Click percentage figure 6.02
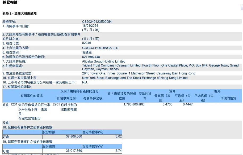This screenshot has height=155, width=243. point(119,136)
